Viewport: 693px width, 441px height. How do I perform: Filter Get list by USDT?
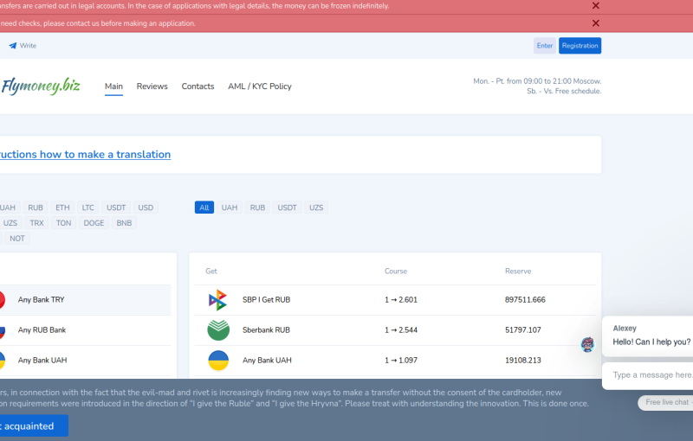[x=287, y=208]
